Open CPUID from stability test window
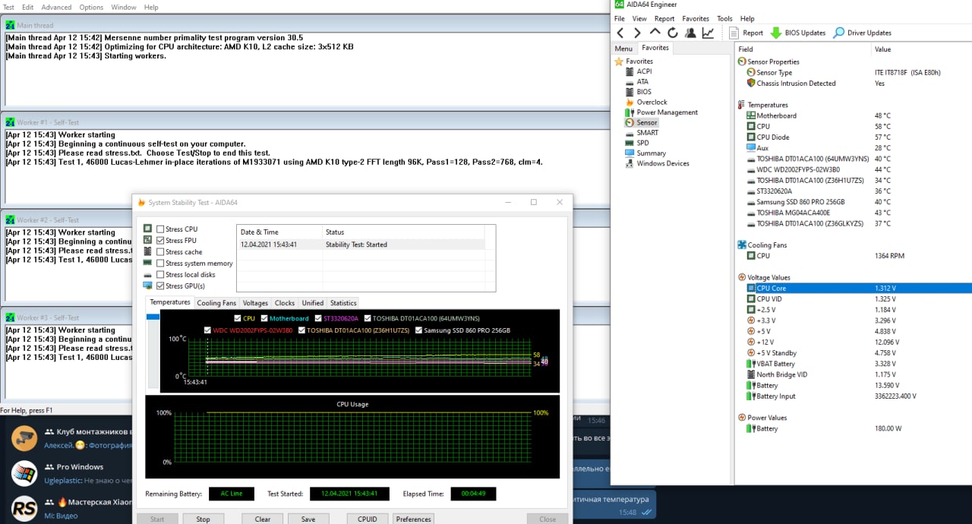The width and height of the screenshot is (972, 524). (368, 519)
